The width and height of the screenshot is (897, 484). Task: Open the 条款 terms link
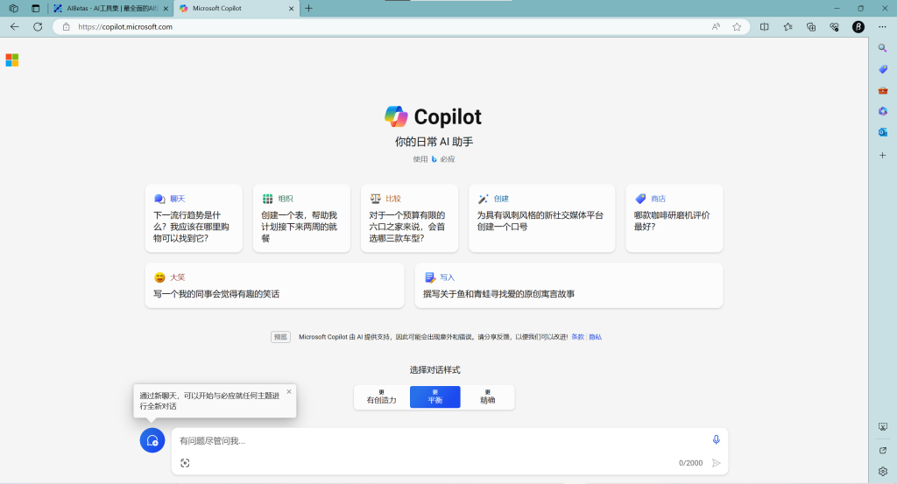(x=578, y=337)
